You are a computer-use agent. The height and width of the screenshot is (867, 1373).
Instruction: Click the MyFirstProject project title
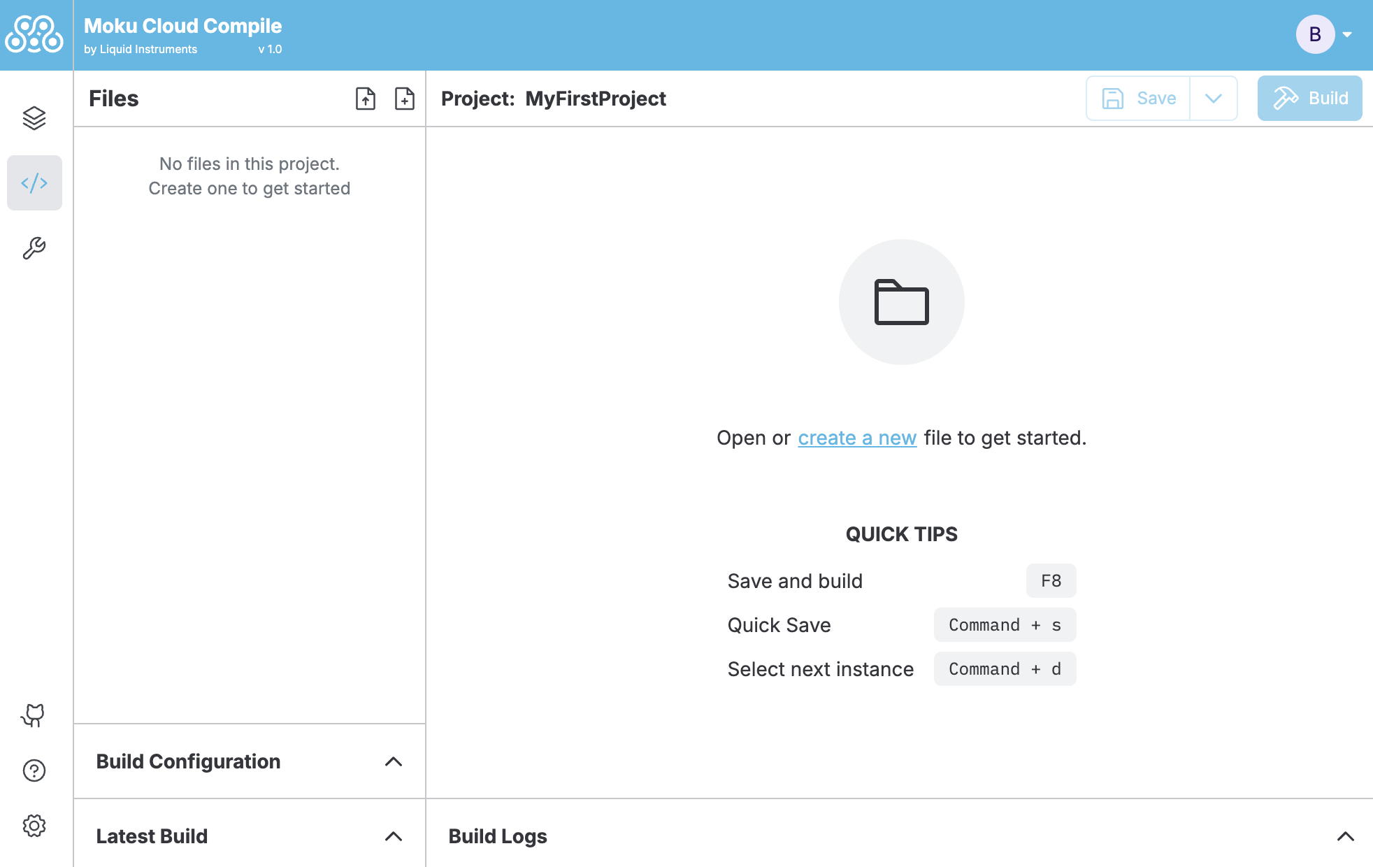pyautogui.click(x=596, y=99)
